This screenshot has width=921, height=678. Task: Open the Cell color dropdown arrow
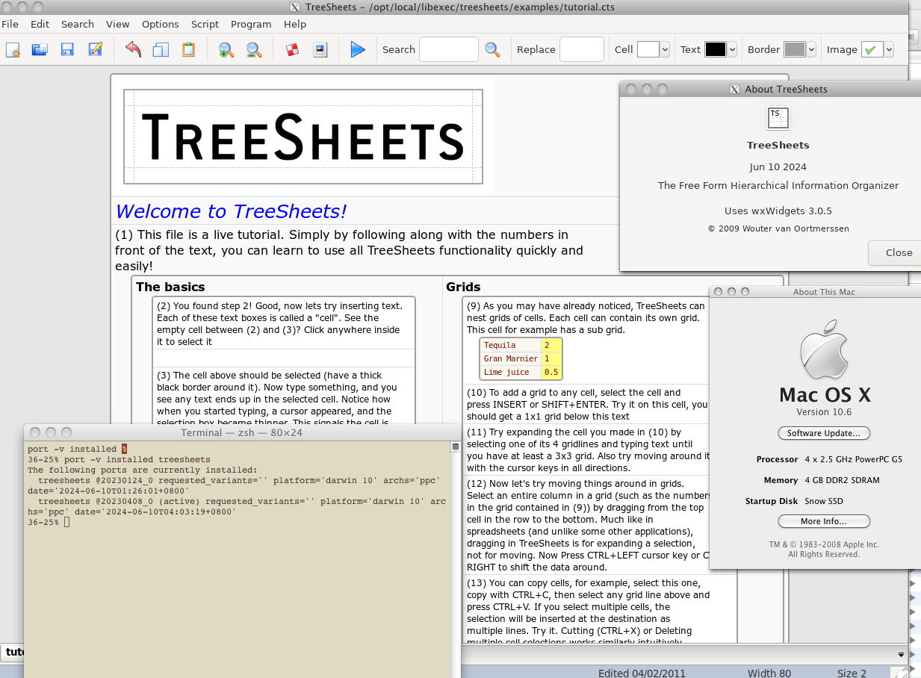click(x=666, y=49)
